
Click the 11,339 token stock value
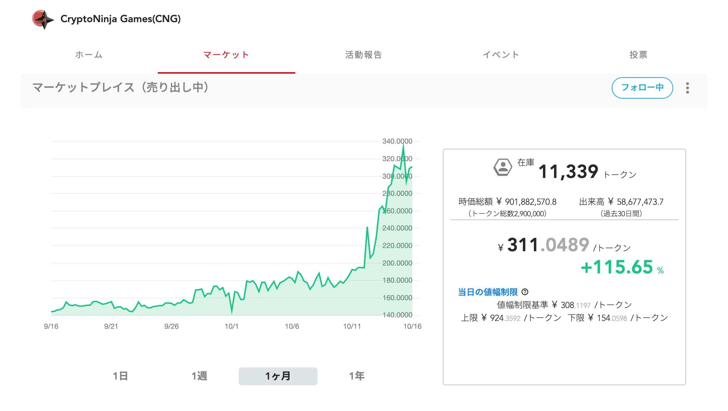coord(568,172)
